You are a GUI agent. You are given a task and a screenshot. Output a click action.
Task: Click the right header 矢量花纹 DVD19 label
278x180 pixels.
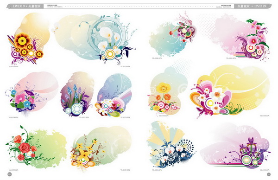pos(252,6)
